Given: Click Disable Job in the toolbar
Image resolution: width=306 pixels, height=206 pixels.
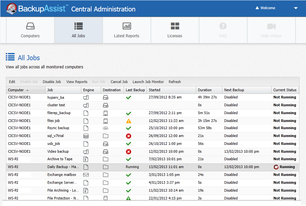Looking at the screenshot, I should click(x=52, y=82).
